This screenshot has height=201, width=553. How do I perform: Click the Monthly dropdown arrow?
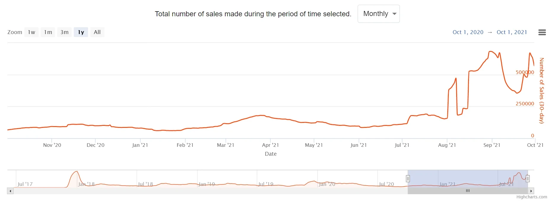pyautogui.click(x=394, y=14)
